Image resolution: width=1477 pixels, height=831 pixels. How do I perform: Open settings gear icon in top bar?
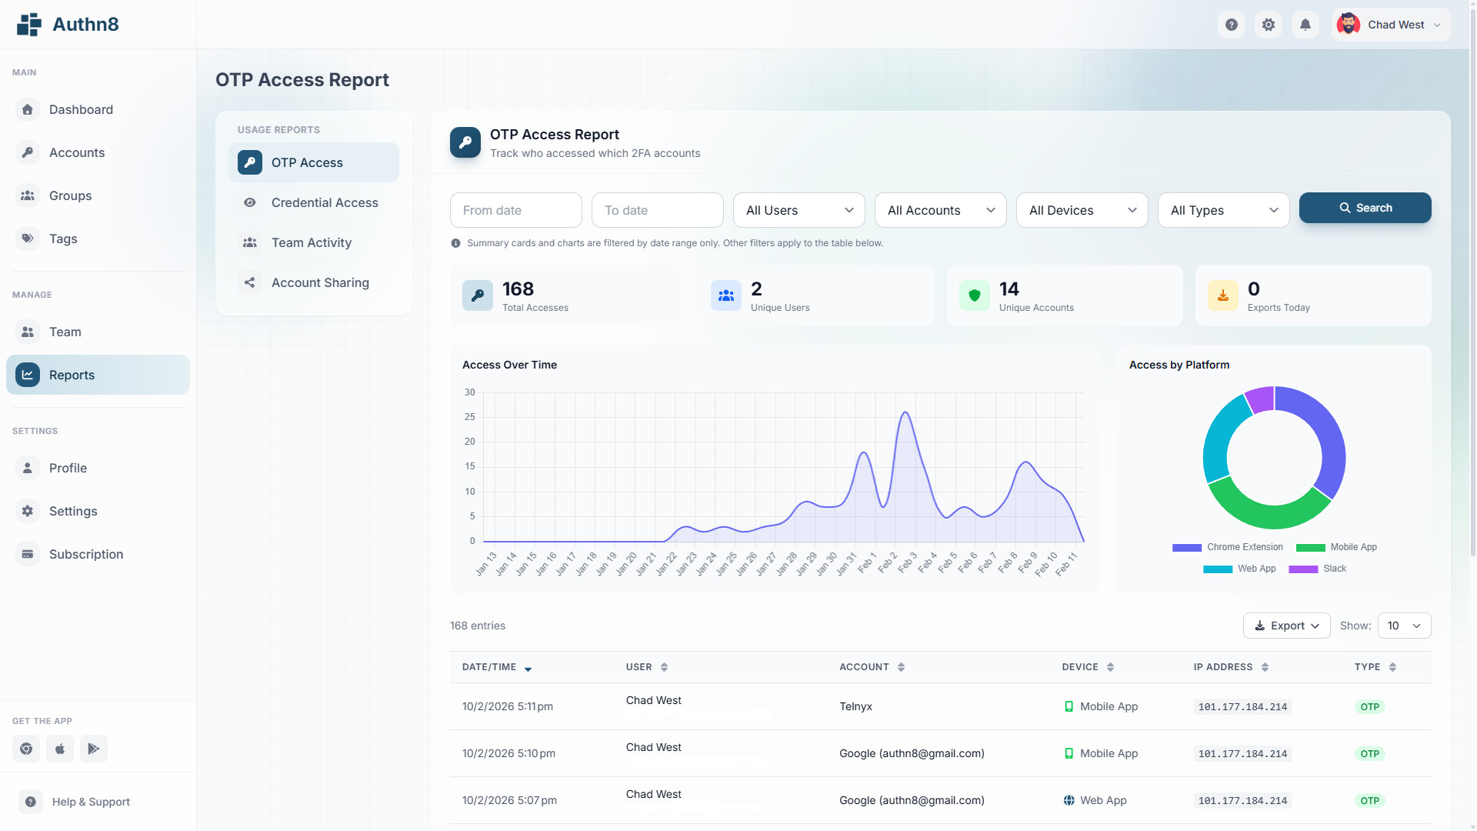(1269, 25)
